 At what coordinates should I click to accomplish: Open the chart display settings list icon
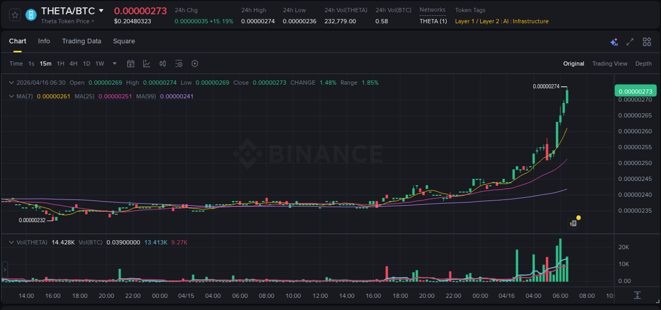179,63
